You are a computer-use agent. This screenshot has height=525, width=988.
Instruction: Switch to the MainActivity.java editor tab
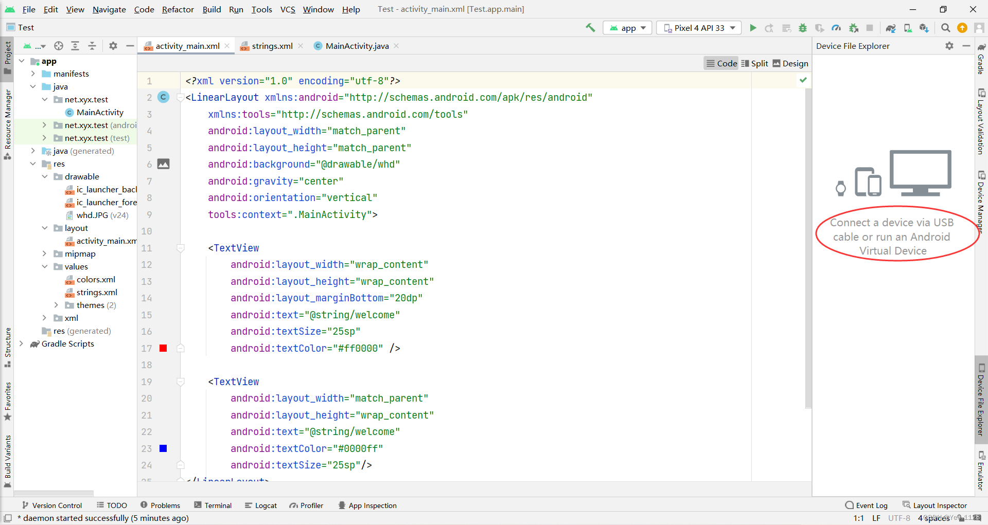point(357,46)
